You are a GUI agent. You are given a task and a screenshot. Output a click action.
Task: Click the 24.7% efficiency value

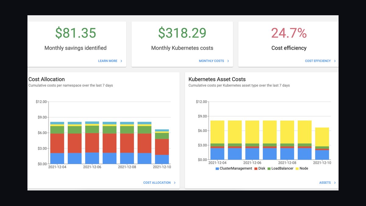coord(289,33)
